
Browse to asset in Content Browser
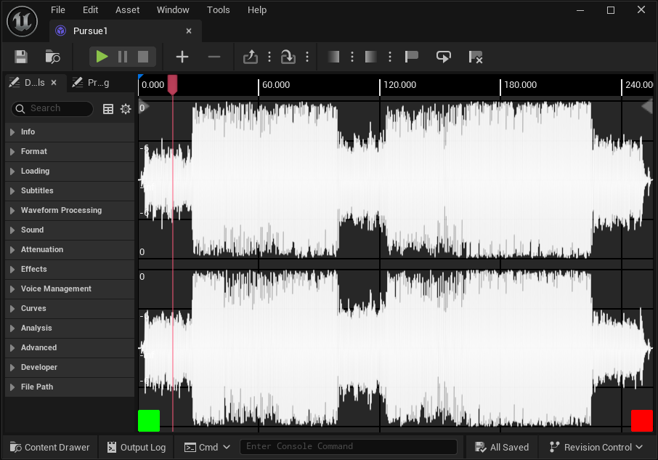click(52, 57)
